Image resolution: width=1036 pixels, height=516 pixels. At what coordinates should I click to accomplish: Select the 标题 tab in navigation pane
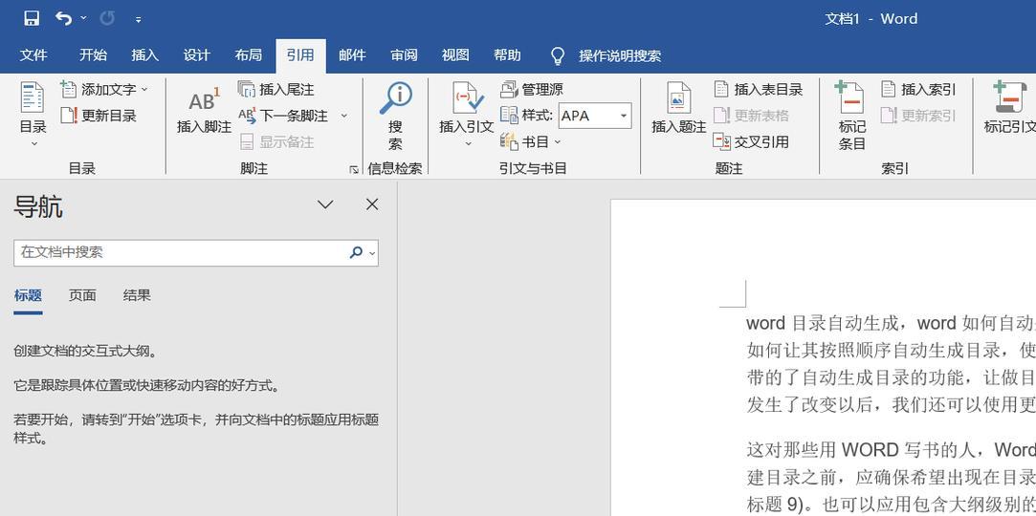tap(28, 295)
